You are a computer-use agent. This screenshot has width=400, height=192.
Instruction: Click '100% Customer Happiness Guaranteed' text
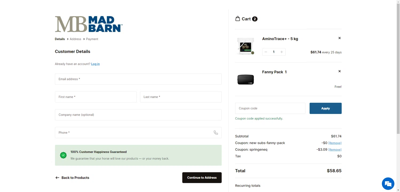click(x=98, y=152)
